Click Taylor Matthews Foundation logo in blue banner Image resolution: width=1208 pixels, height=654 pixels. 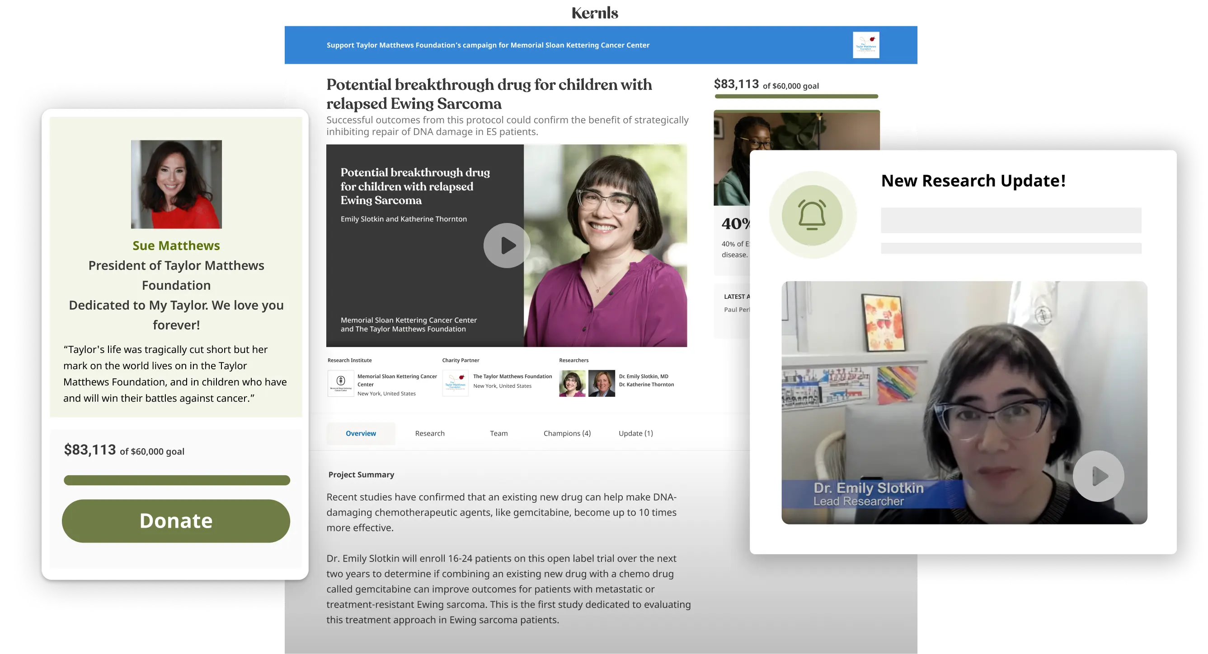(866, 45)
